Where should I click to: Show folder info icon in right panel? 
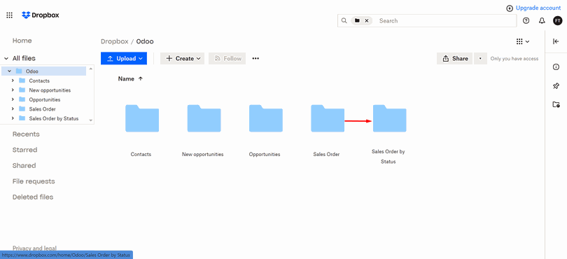(556, 67)
